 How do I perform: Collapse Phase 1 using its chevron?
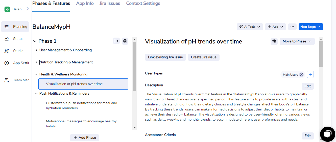pyautogui.click(x=35, y=41)
